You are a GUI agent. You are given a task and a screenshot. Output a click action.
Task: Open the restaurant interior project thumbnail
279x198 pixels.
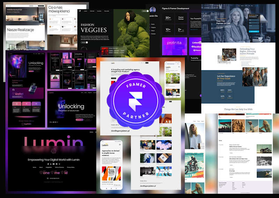[x=148, y=145]
